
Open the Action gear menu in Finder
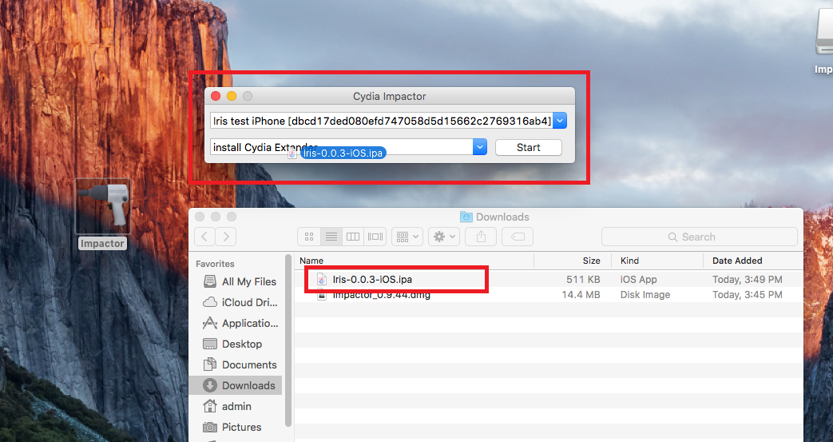tap(443, 237)
